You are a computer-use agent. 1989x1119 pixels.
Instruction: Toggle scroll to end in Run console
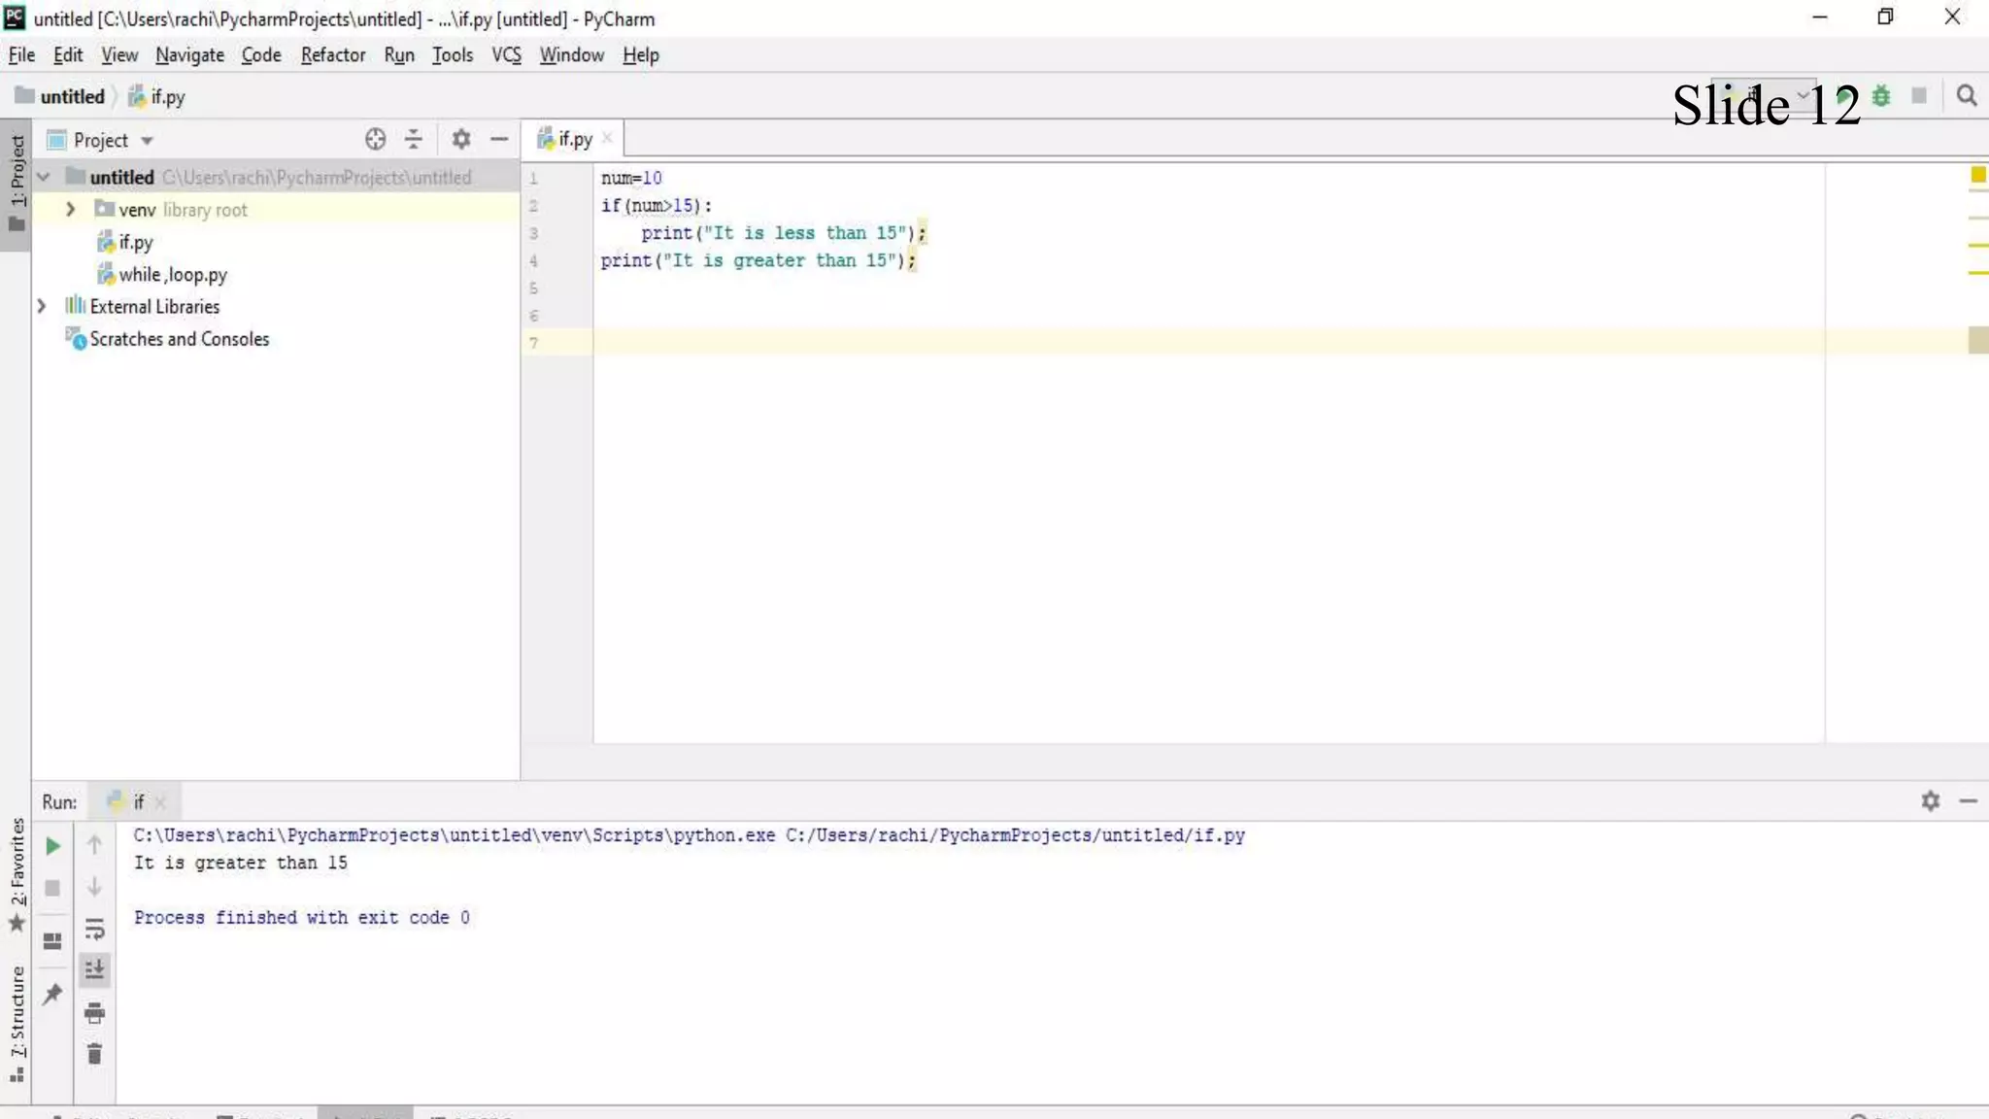pyautogui.click(x=94, y=969)
